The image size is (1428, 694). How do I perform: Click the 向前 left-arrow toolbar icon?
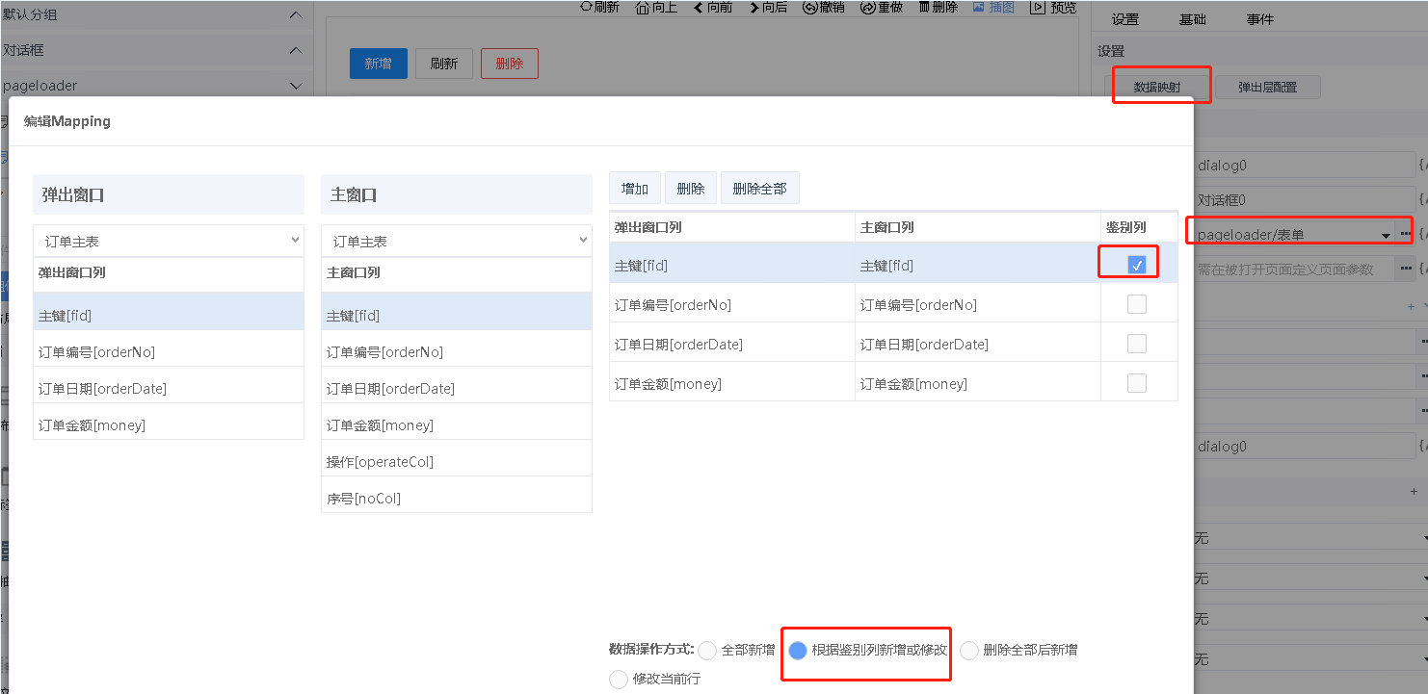click(x=698, y=7)
